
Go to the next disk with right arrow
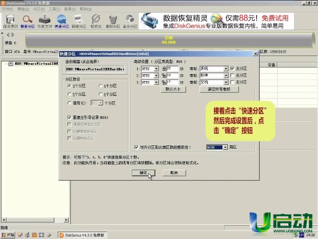tap(13, 35)
